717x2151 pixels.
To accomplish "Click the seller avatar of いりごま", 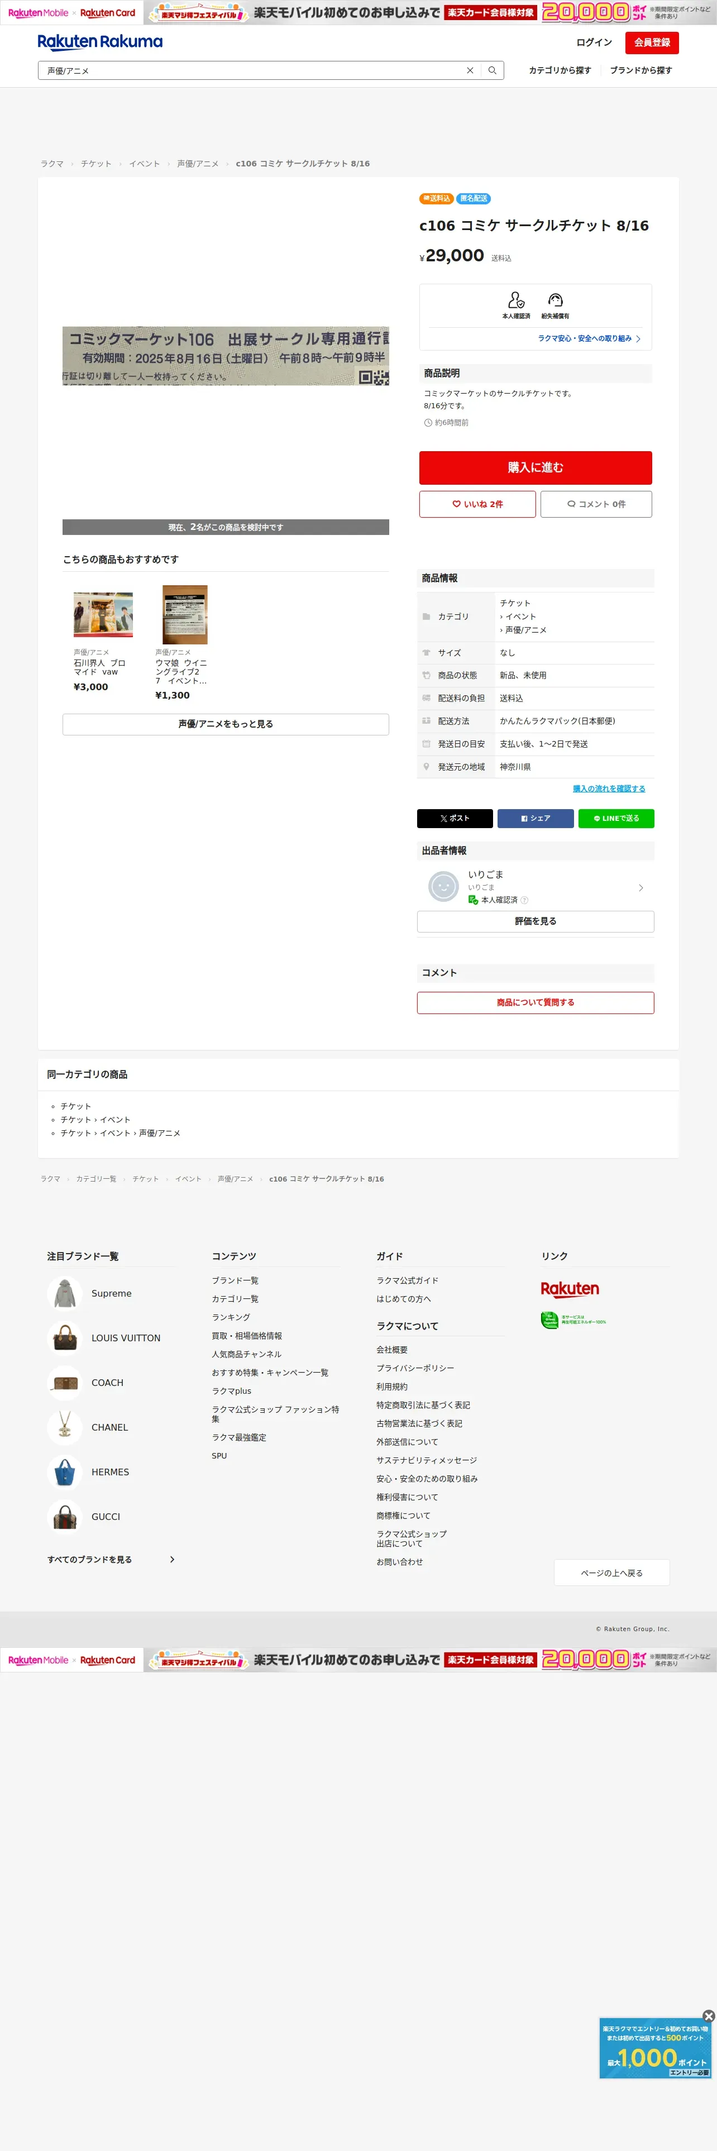I will [x=443, y=887].
